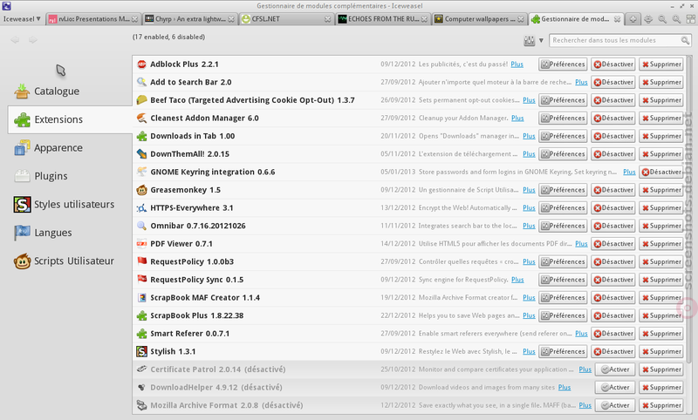Click Supprimer for HTTPS-Everywhere

[x=661, y=208]
